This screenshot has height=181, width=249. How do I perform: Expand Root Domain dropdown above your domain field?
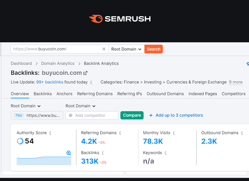(x=26, y=106)
